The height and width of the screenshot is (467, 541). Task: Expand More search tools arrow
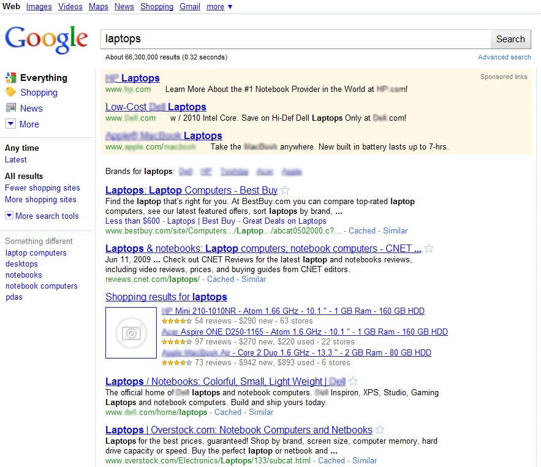9,215
